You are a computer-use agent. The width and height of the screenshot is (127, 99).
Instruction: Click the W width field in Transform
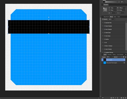[122, 8]
